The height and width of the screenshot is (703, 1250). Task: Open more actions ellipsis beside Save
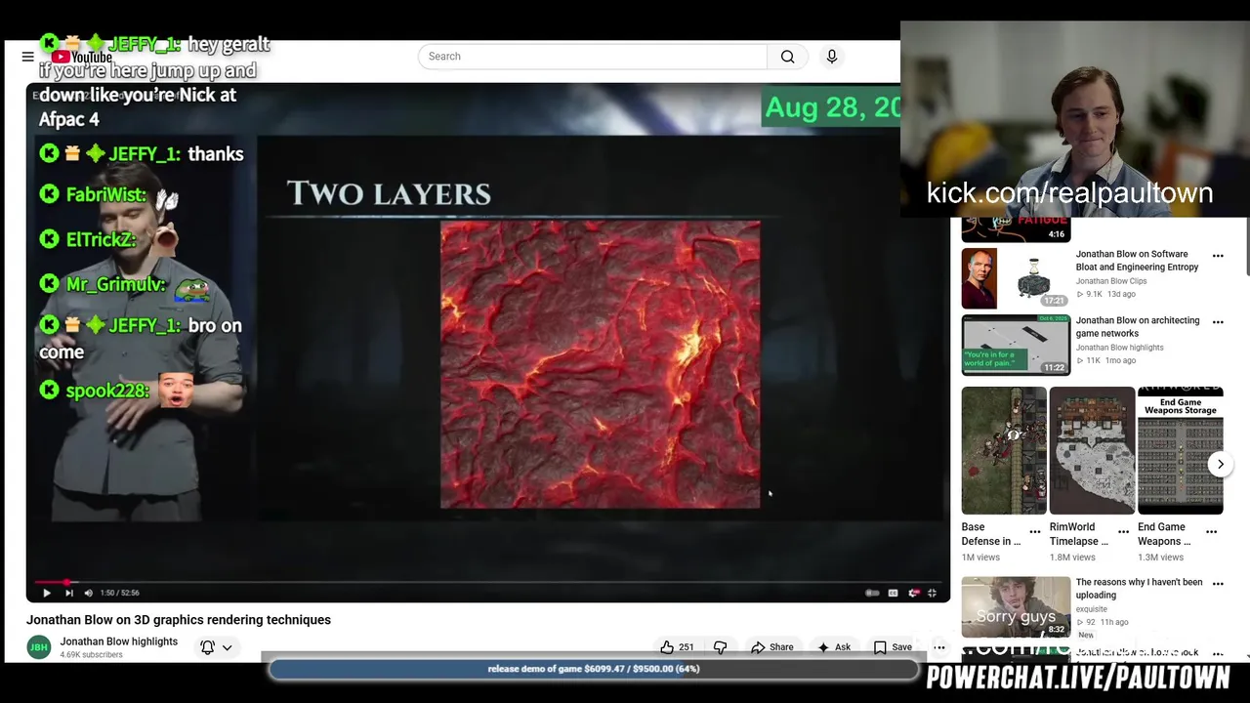(x=939, y=647)
